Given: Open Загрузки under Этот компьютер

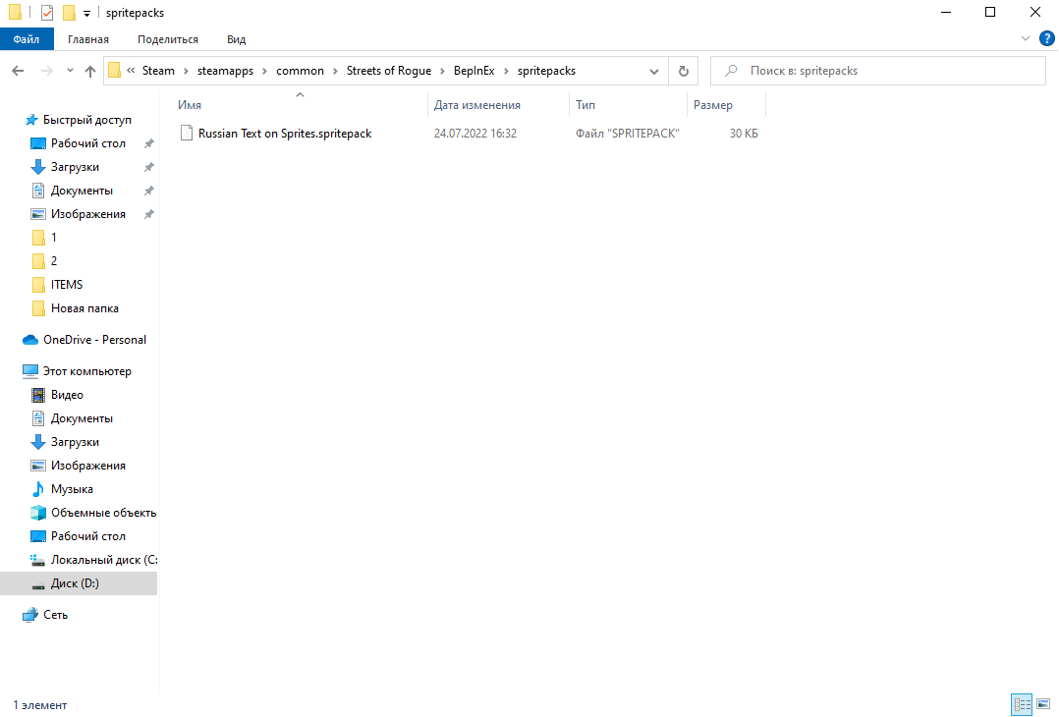Looking at the screenshot, I should [x=75, y=442].
